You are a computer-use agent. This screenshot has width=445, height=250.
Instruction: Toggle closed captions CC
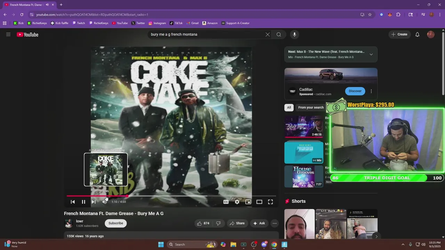226,202
